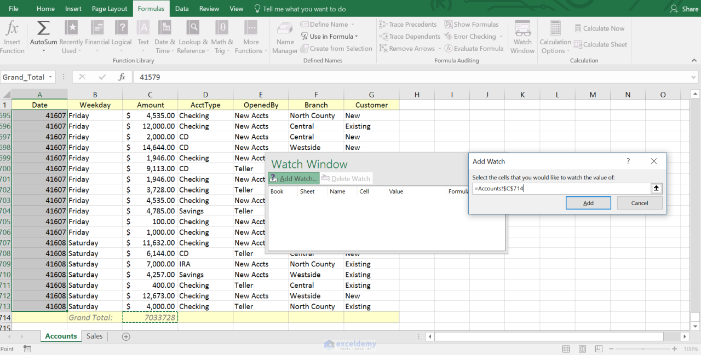This screenshot has width=701, height=355.
Task: Click the range collapse selector in Add Watch
Action: 656,188
